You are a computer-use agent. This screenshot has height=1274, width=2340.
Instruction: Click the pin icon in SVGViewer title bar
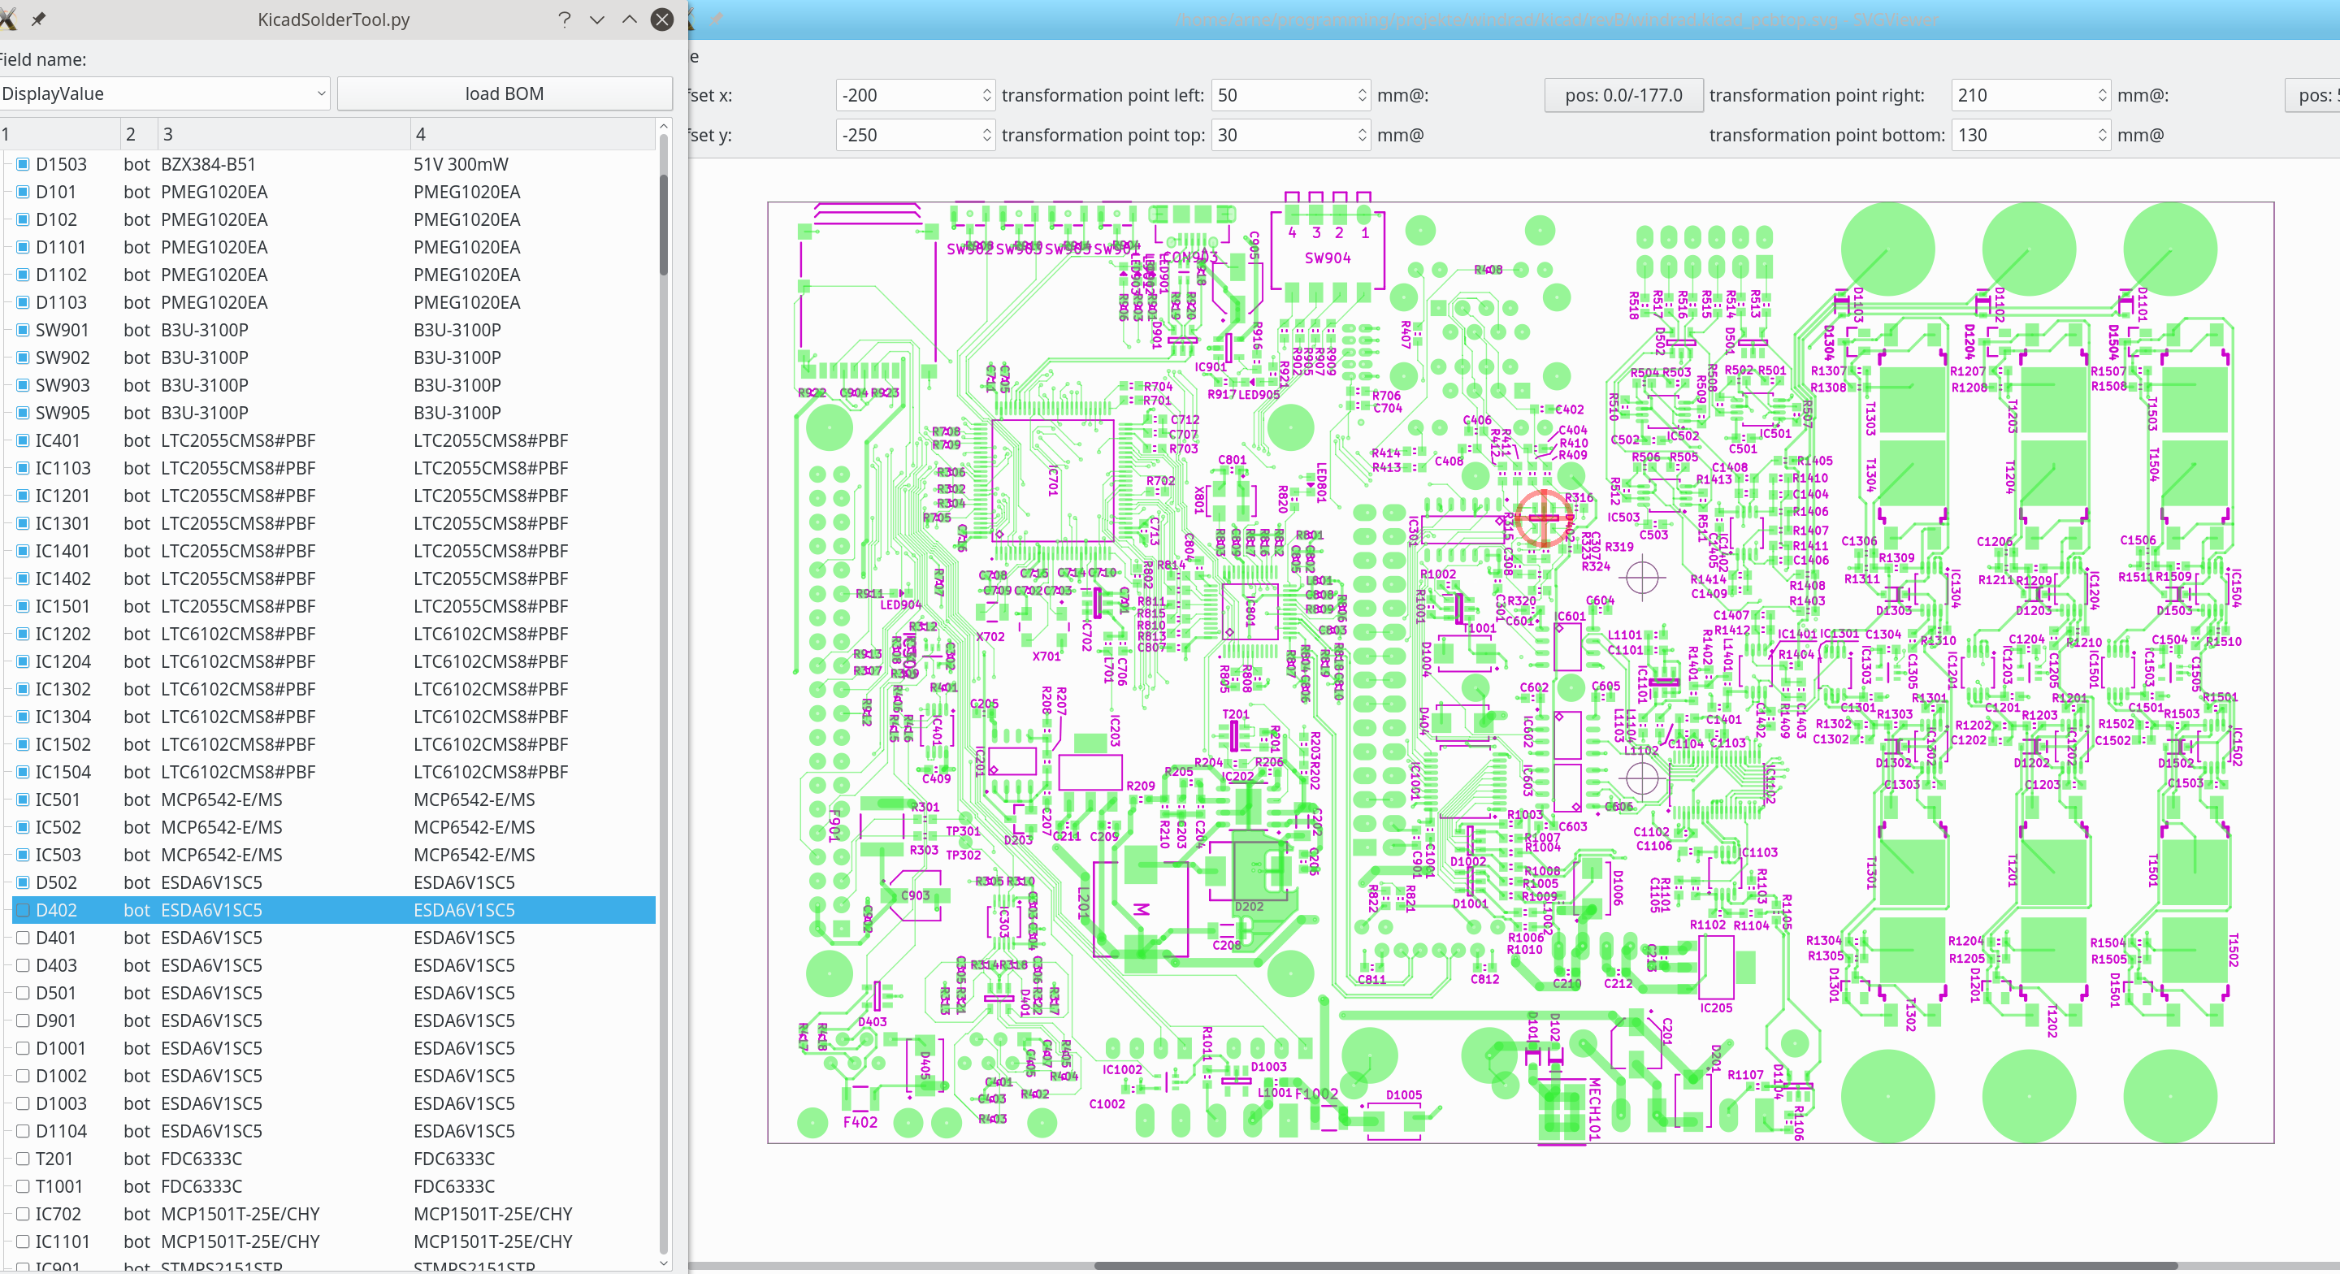717,19
